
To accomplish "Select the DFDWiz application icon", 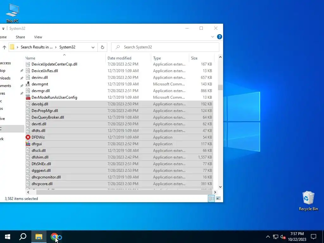I will point(28,137).
